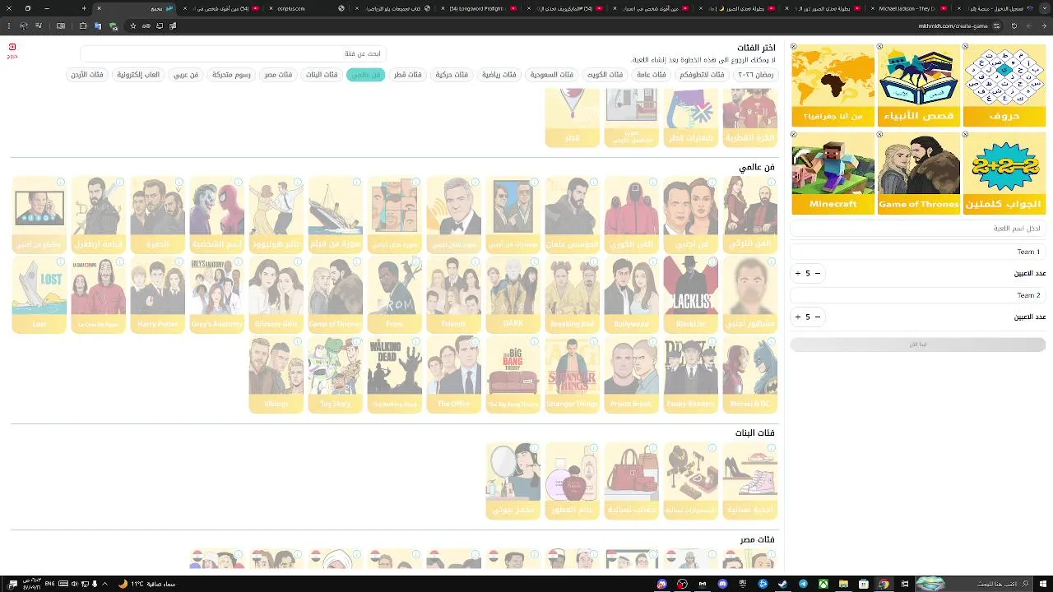
Task: Choose the الحفرة category card
Action: [157, 215]
